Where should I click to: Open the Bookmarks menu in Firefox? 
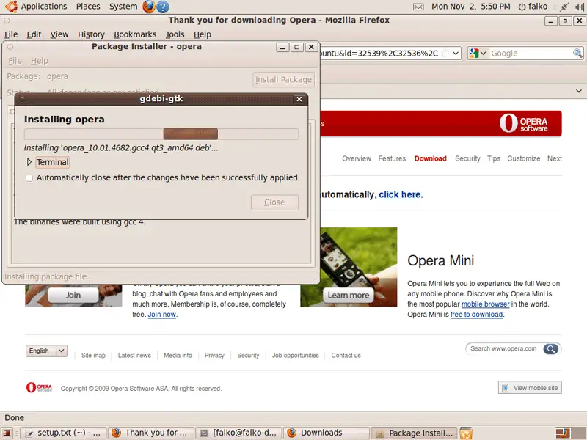(x=135, y=34)
